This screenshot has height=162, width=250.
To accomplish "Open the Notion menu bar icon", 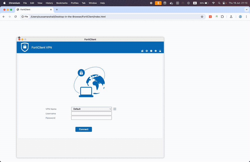I will coord(177,3).
